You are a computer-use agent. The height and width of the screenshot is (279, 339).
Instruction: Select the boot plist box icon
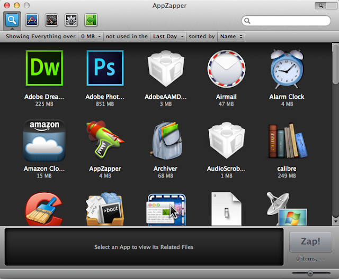pyautogui.click(x=105, y=209)
